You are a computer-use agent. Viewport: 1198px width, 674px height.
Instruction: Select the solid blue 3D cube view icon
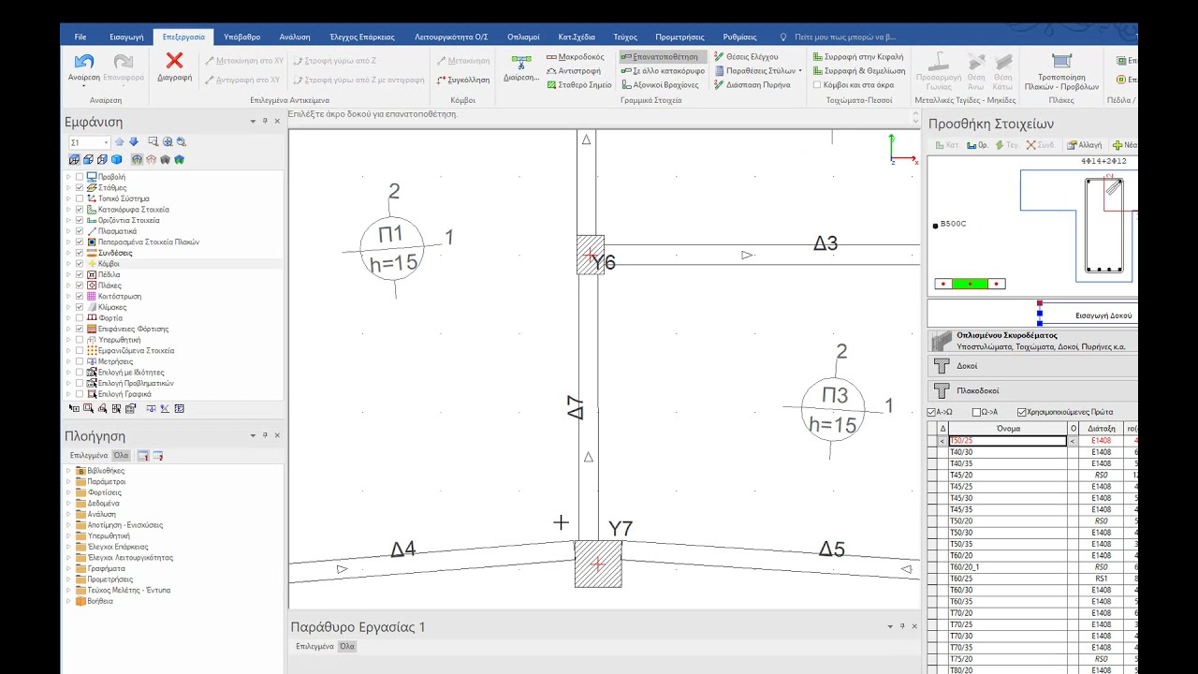[x=116, y=159]
